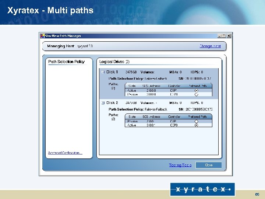Select preferred path for Disk 1 Passive row

coord(196,94)
